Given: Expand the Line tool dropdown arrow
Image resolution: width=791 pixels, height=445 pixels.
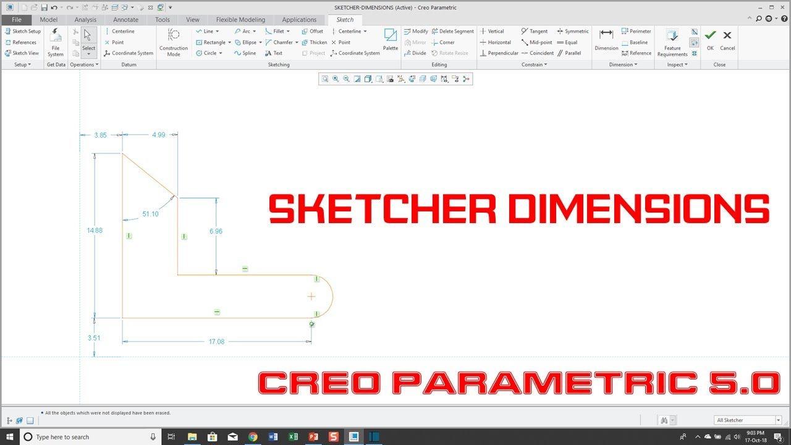Looking at the screenshot, I should click(x=218, y=31).
